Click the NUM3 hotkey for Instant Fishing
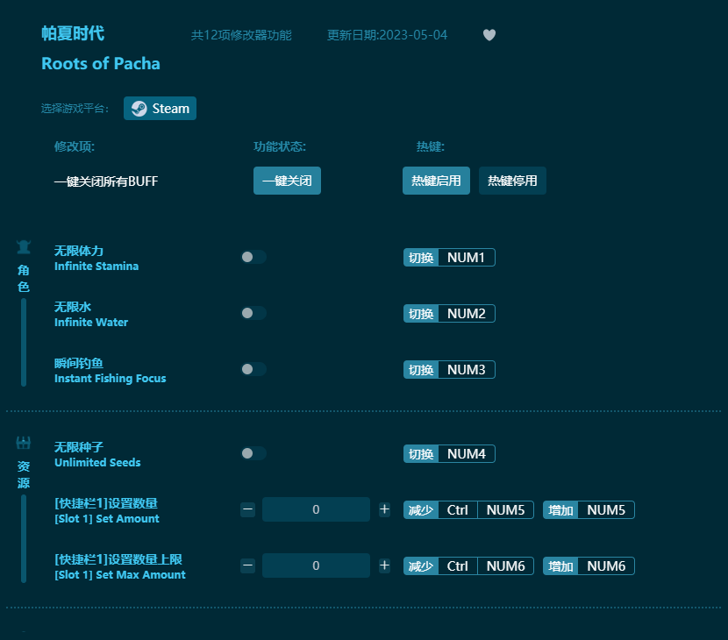The width and height of the screenshot is (728, 640). pos(466,370)
